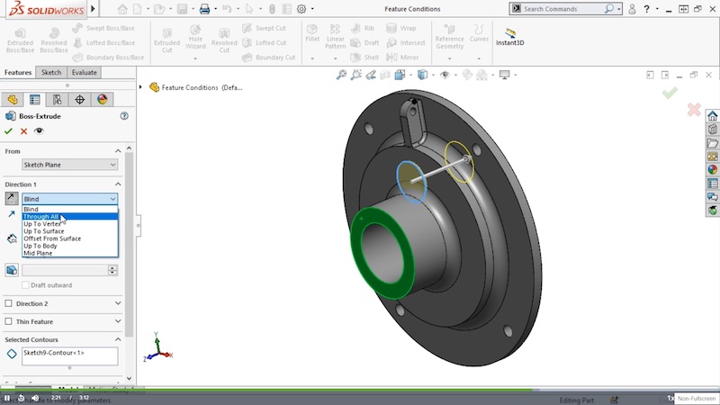Open Display Style icon

click(422, 75)
